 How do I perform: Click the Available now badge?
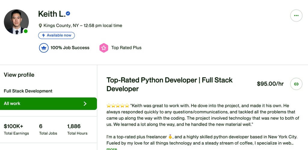coord(57,35)
